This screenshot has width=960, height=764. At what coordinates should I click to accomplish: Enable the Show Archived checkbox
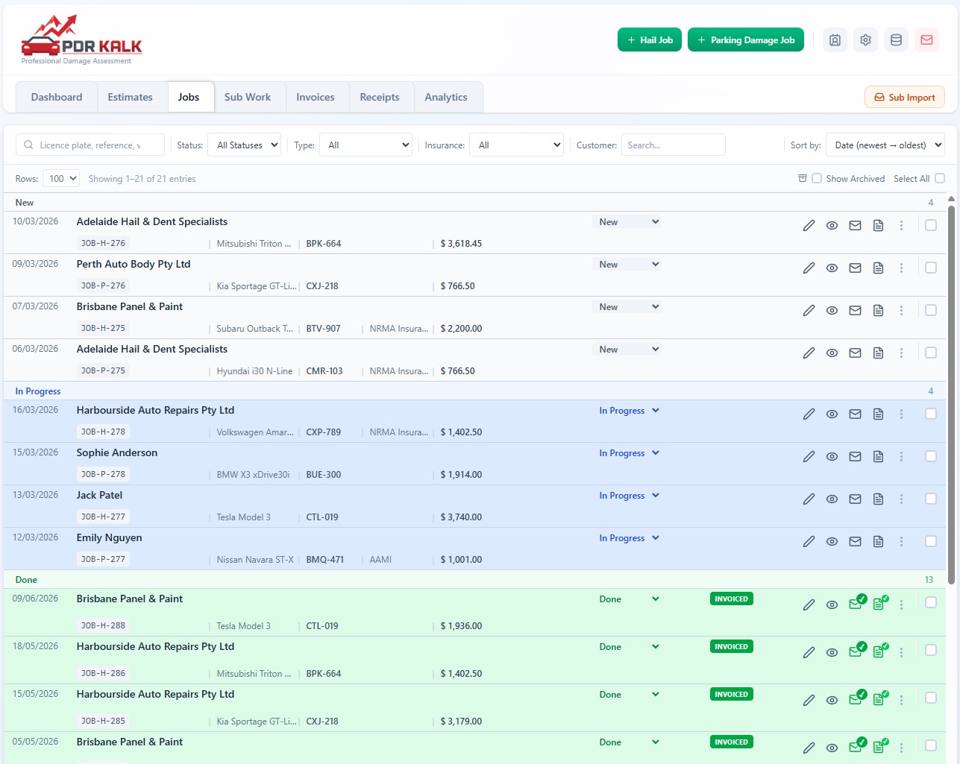817,179
